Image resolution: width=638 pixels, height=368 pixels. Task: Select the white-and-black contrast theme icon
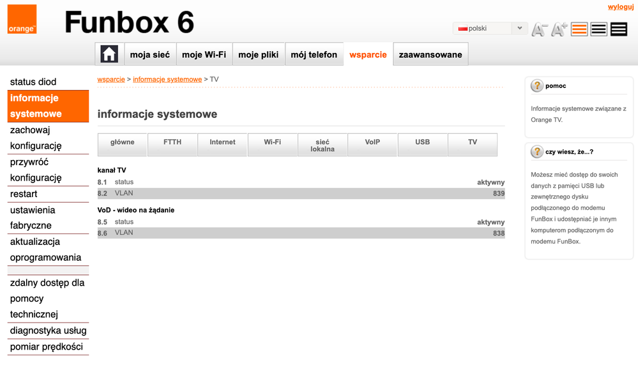[x=598, y=29]
